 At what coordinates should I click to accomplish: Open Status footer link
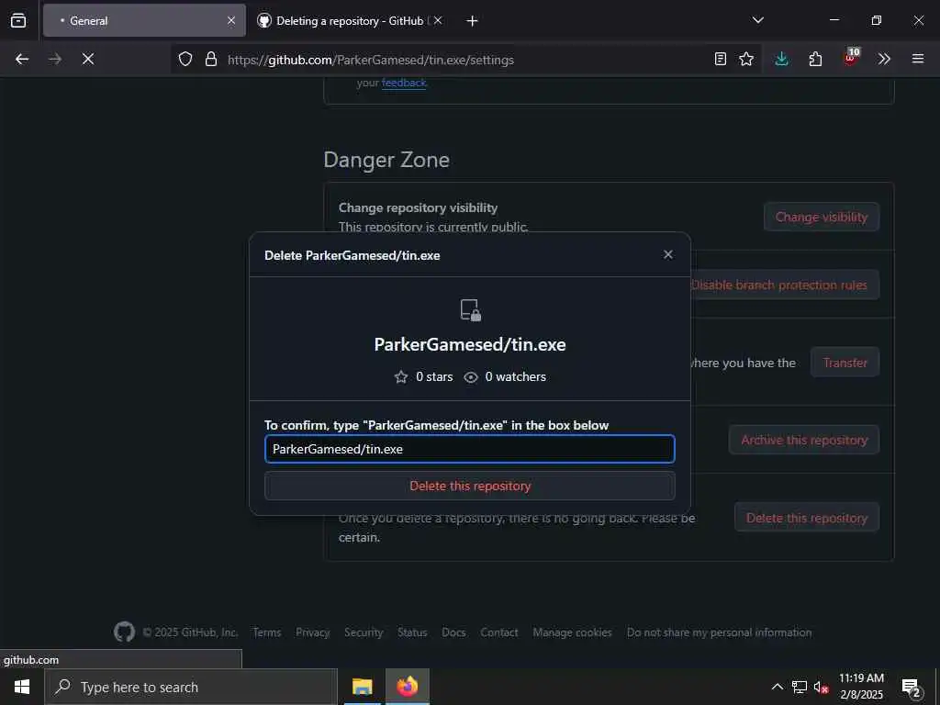pyautogui.click(x=412, y=632)
